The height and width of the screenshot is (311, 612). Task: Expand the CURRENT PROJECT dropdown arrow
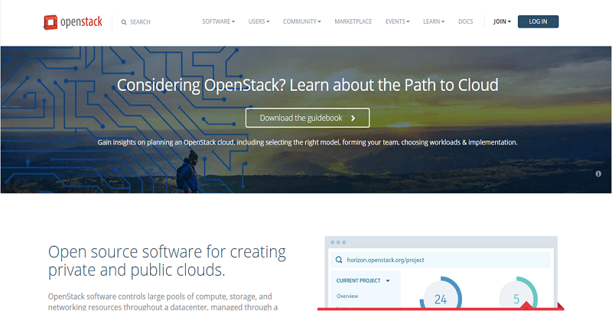[388, 280]
